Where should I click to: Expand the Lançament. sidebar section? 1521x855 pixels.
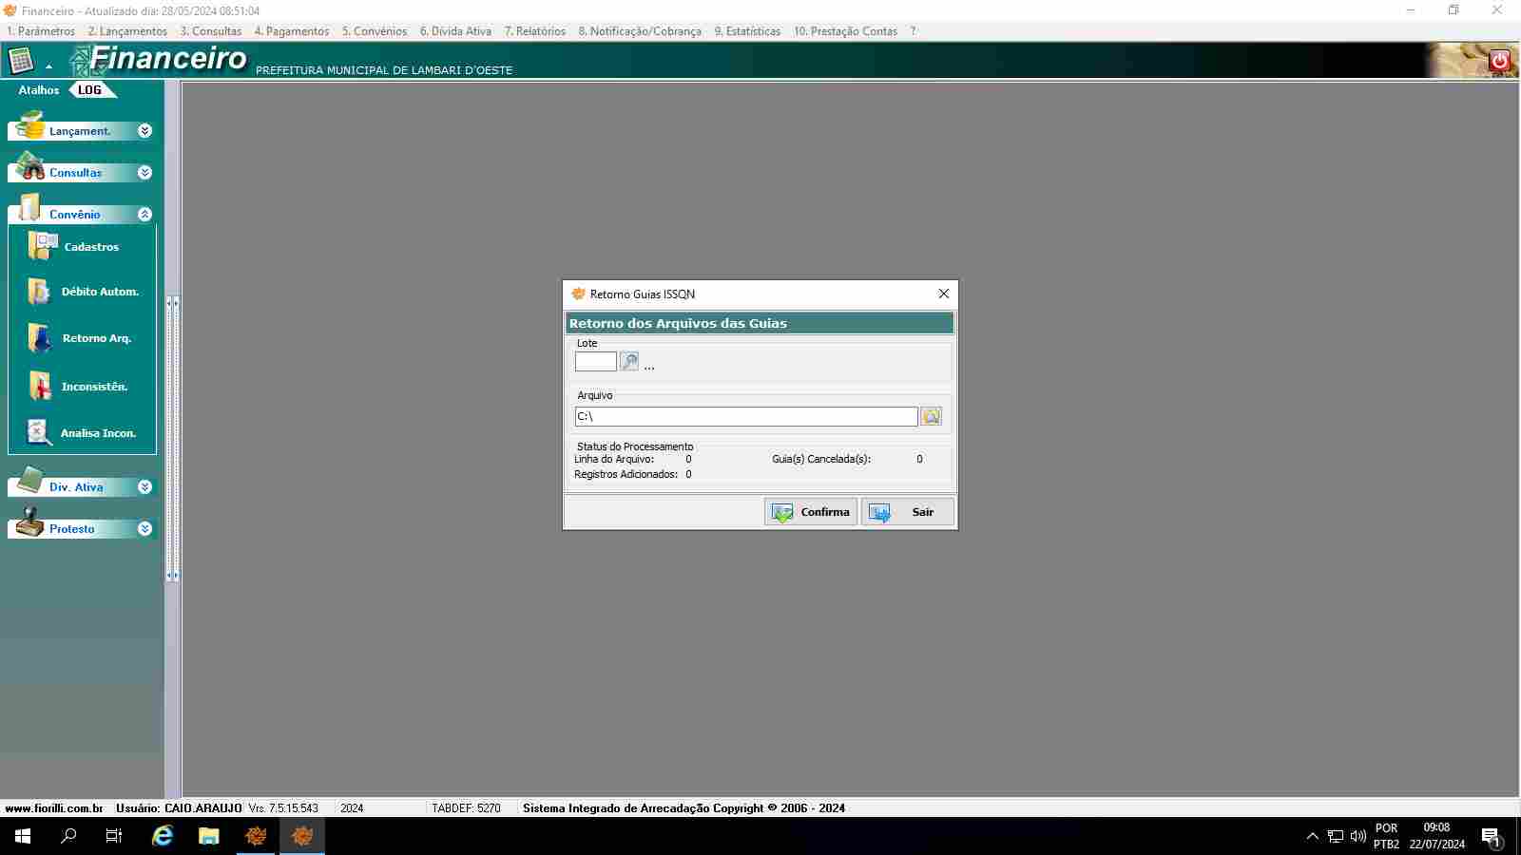pyautogui.click(x=144, y=131)
